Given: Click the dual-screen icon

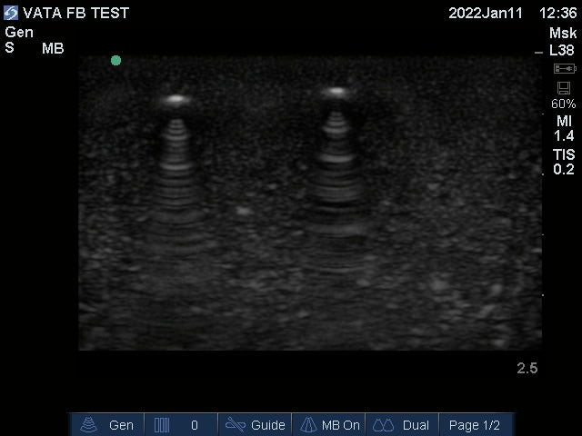Looking at the screenshot, I should tap(383, 425).
